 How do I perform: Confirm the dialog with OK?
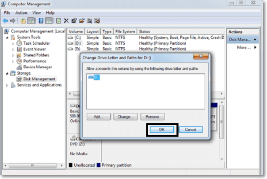point(162,129)
